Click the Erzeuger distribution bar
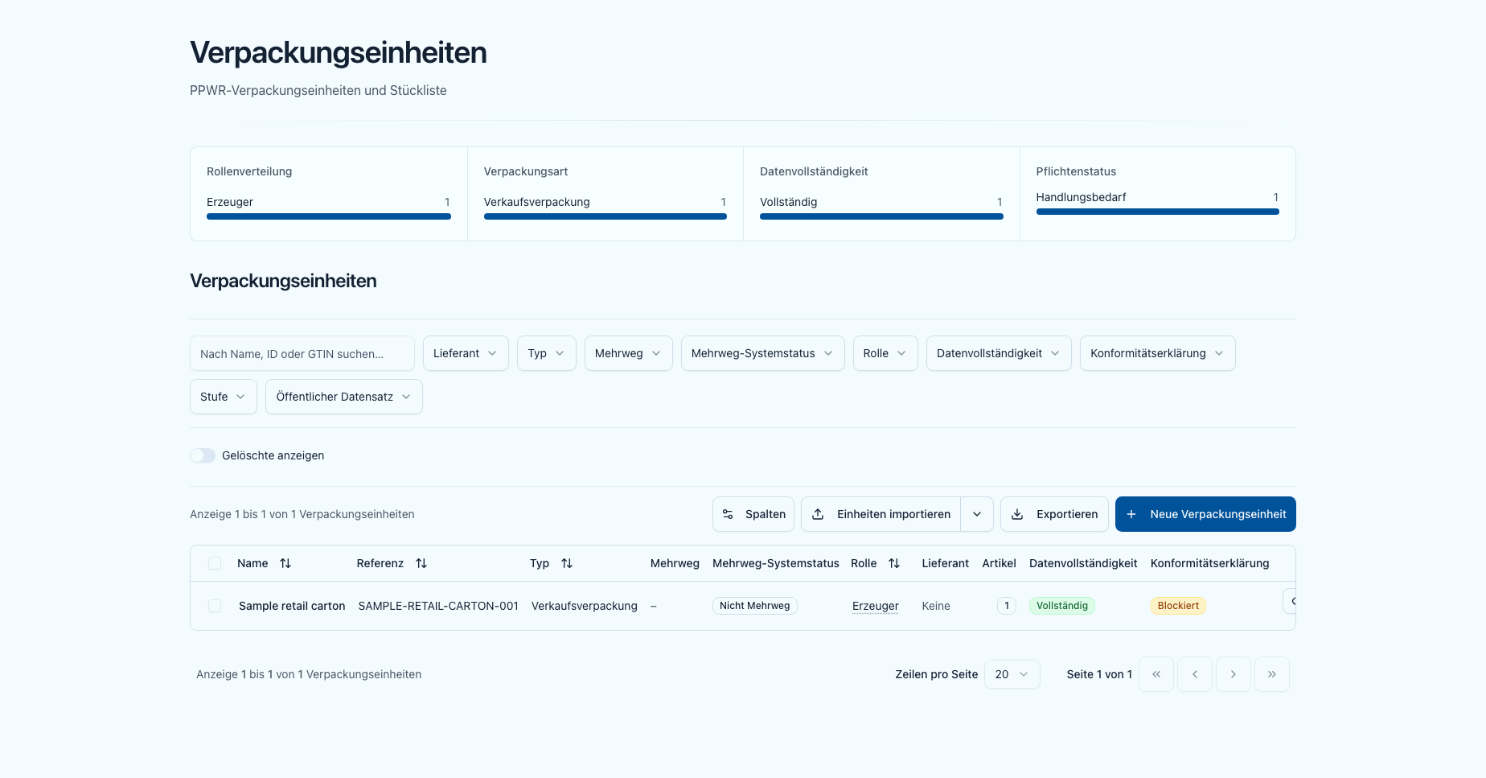This screenshot has height=778, width=1486. pyautogui.click(x=329, y=216)
